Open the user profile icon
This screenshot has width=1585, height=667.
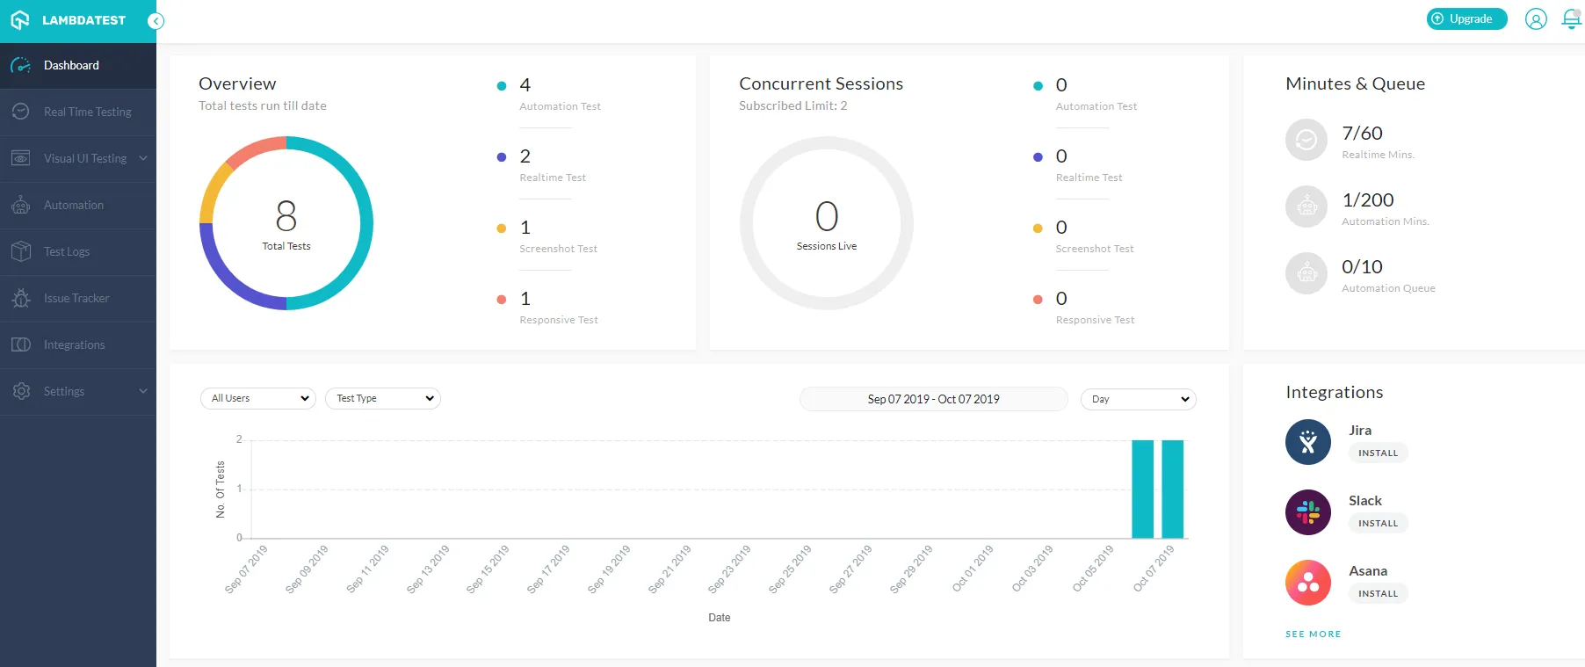[x=1535, y=19]
